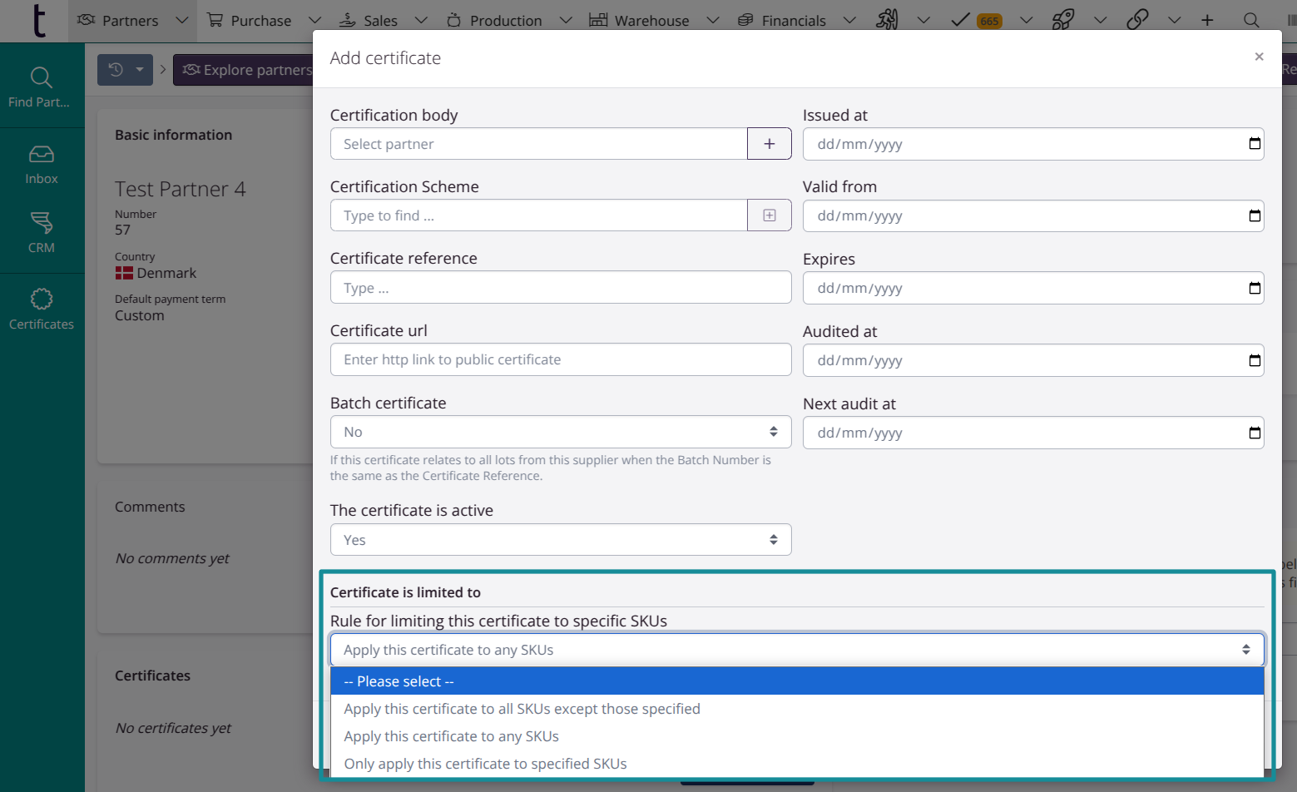
Task: Open the Batch certificate dropdown
Action: pos(561,432)
